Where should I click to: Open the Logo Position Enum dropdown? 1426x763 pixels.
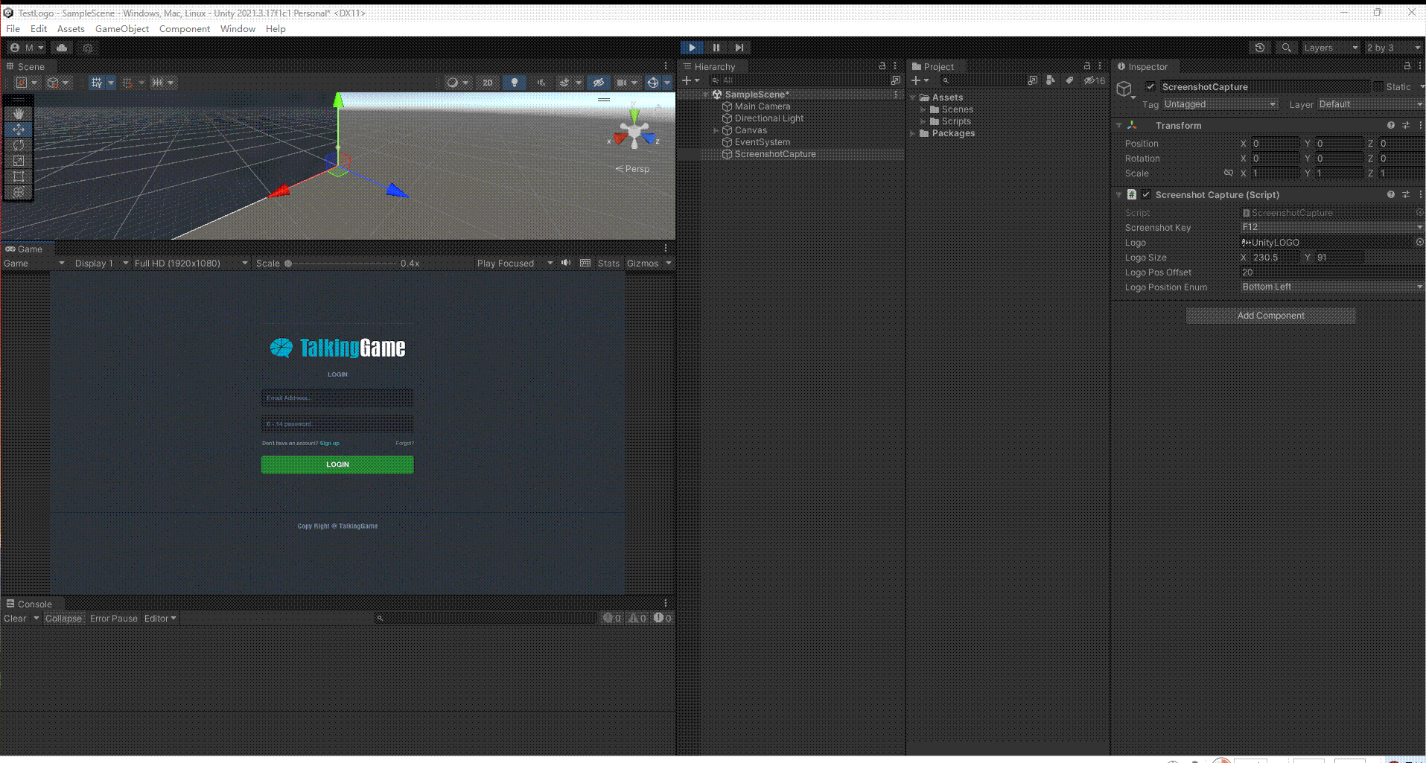(1331, 287)
